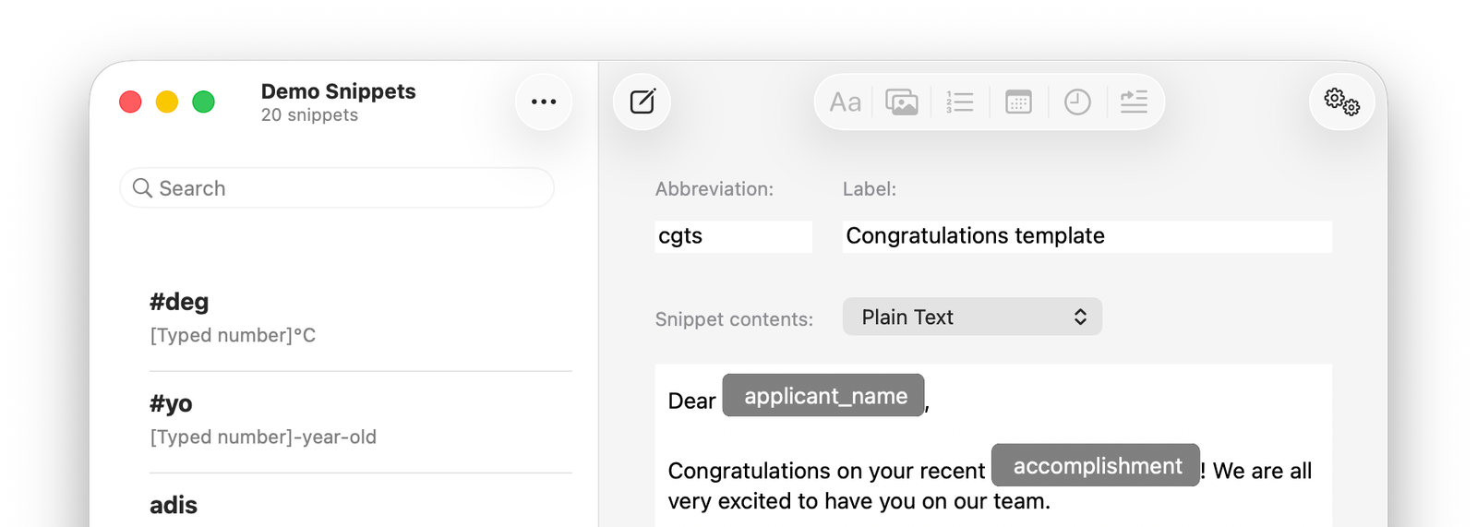Viewport: 1477px width, 527px height.
Task: Click the Congratulations template label field
Action: [1086, 236]
